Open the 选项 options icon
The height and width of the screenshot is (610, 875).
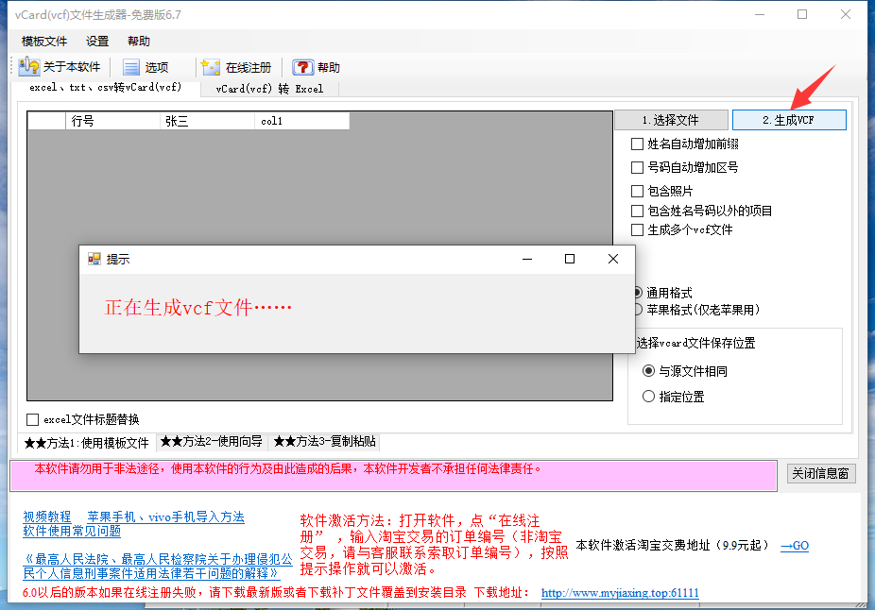130,66
